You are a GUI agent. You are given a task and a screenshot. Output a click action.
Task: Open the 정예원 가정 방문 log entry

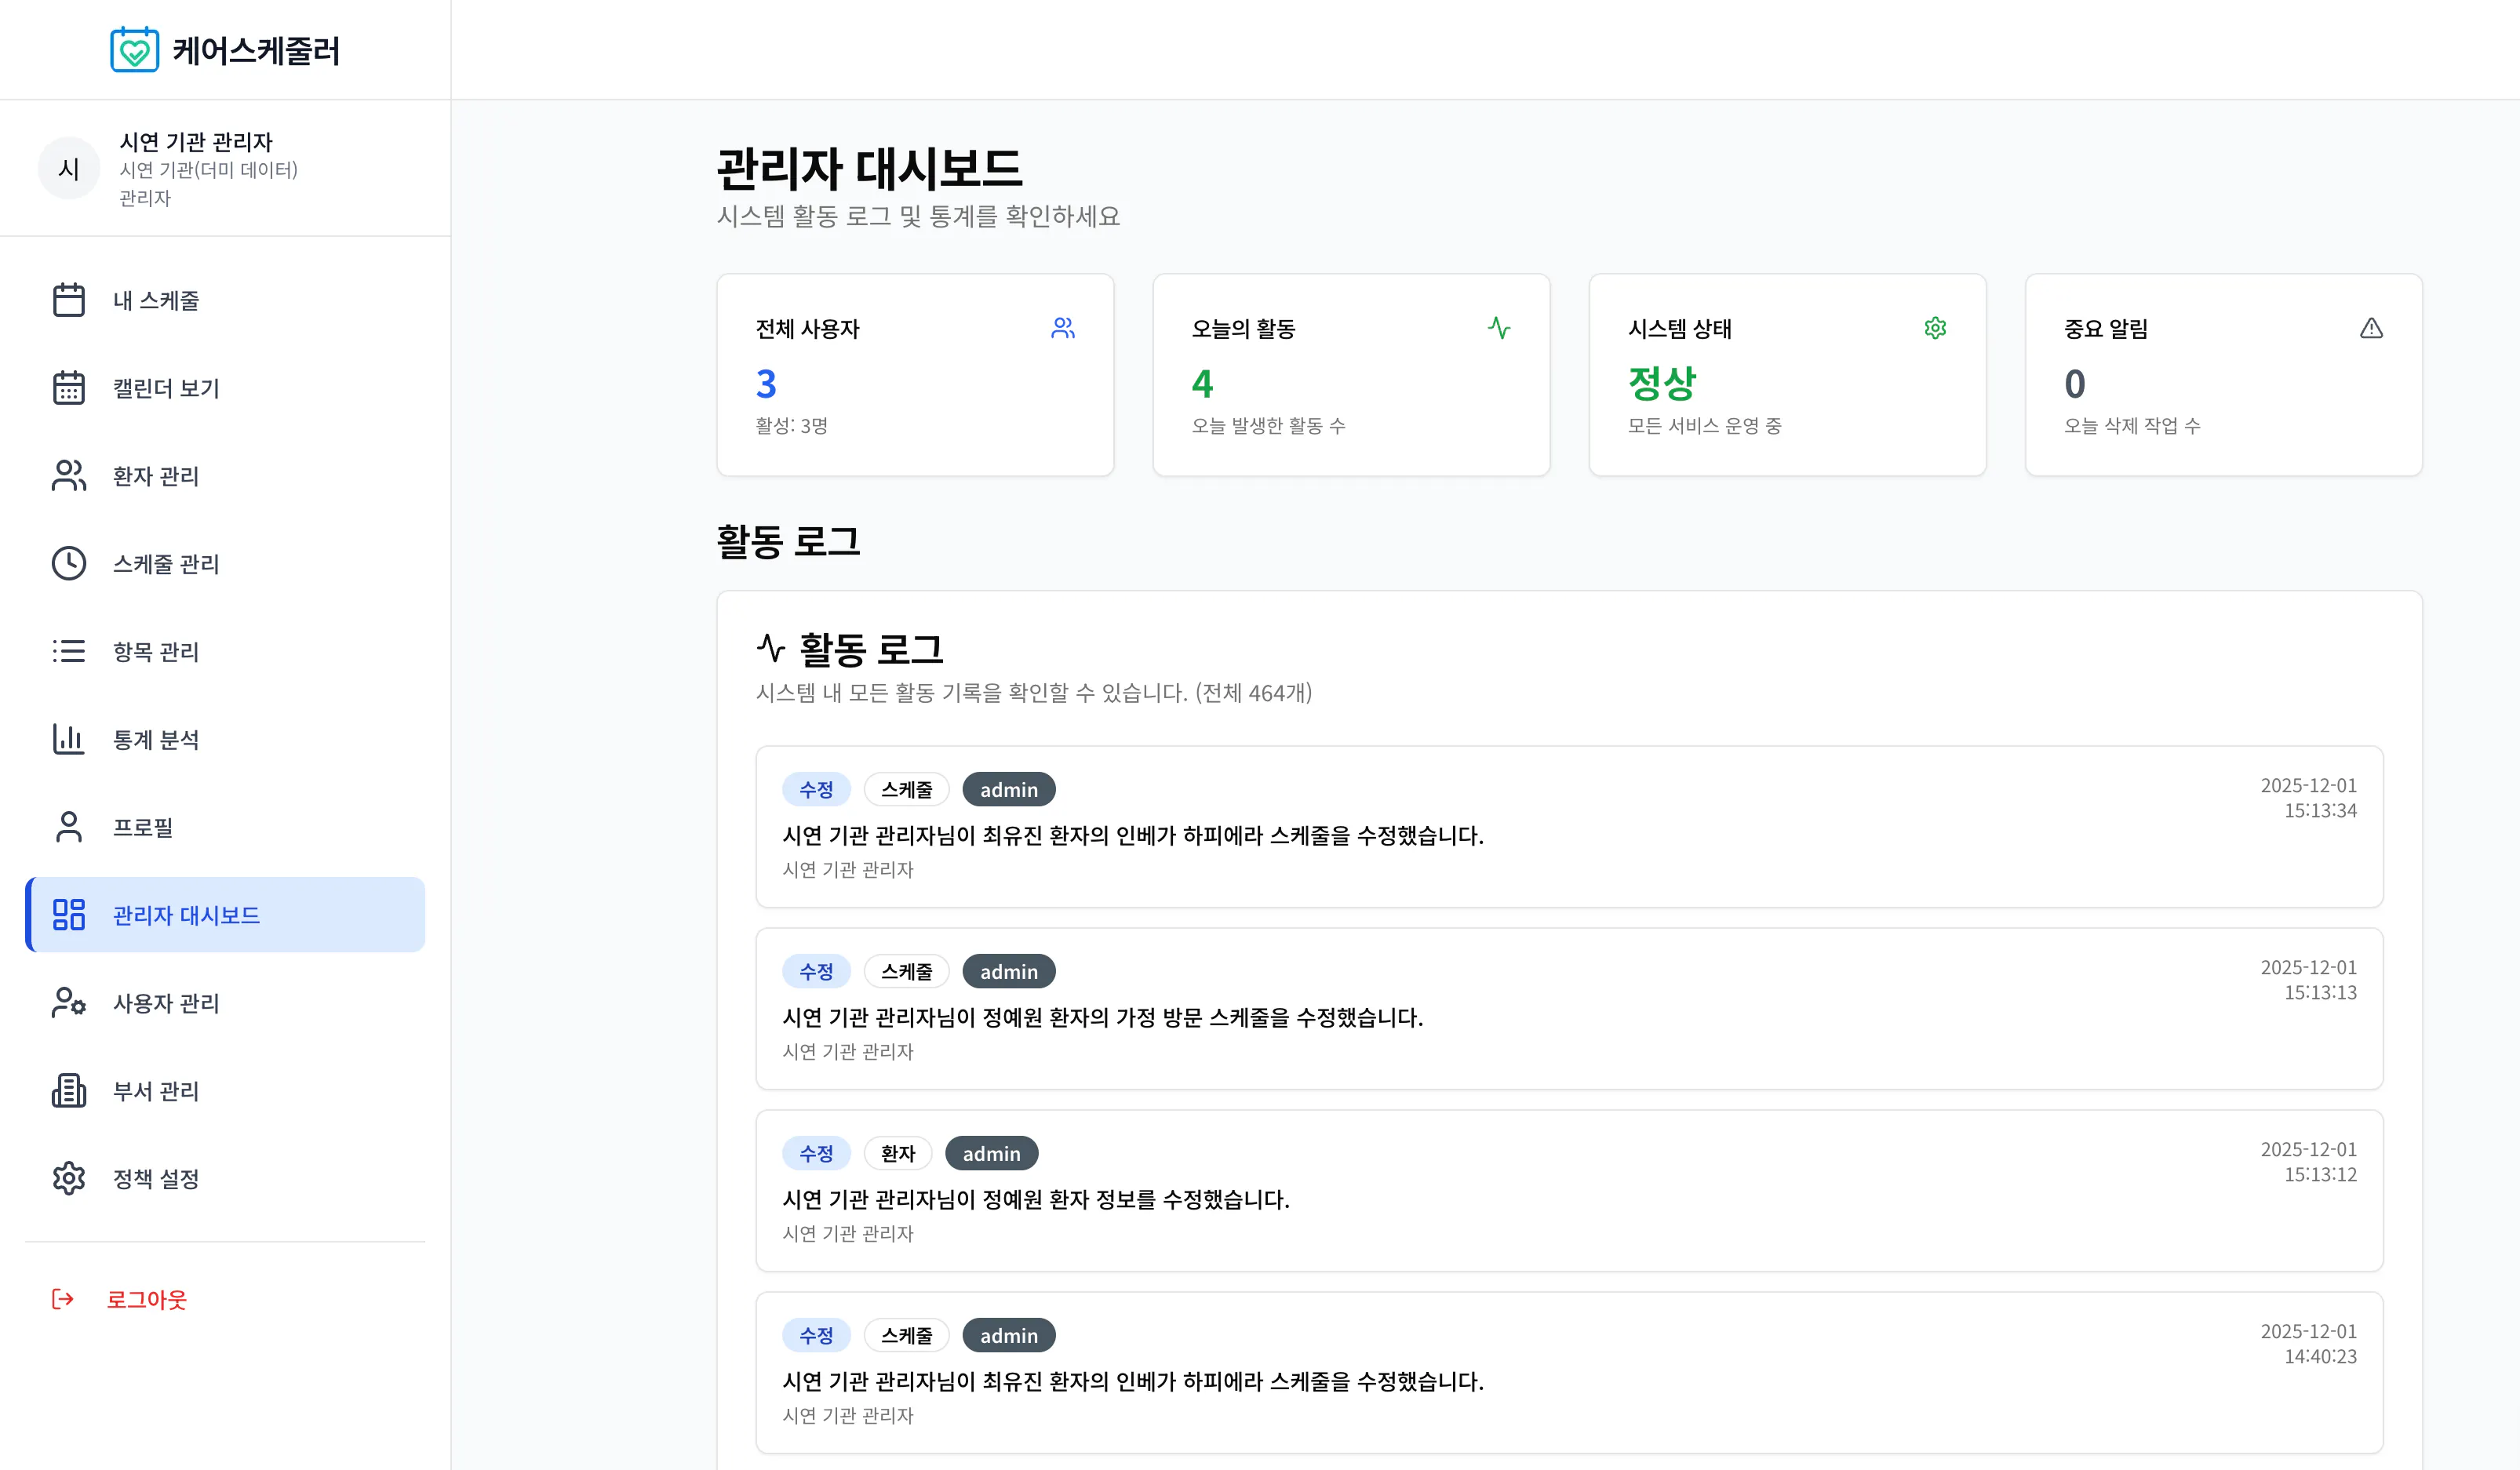[1101, 1017]
